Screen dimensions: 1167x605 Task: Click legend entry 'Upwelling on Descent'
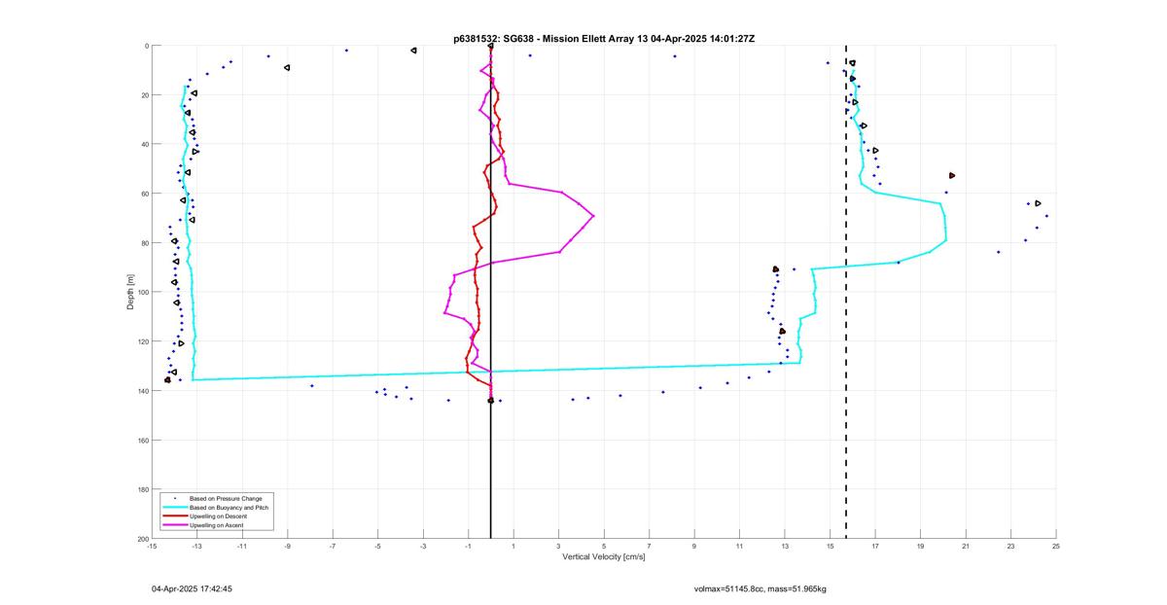tap(220, 516)
